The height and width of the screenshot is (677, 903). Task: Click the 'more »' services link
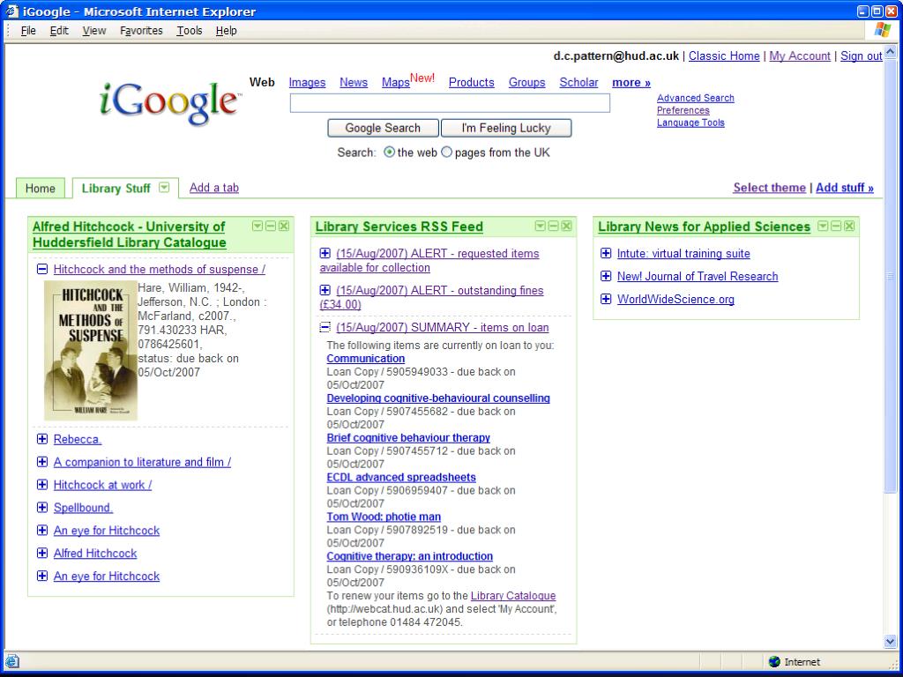631,82
